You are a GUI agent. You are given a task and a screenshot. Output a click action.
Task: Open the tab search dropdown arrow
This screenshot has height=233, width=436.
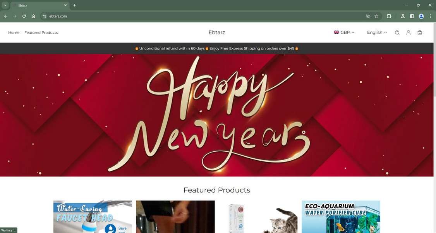tap(5, 5)
